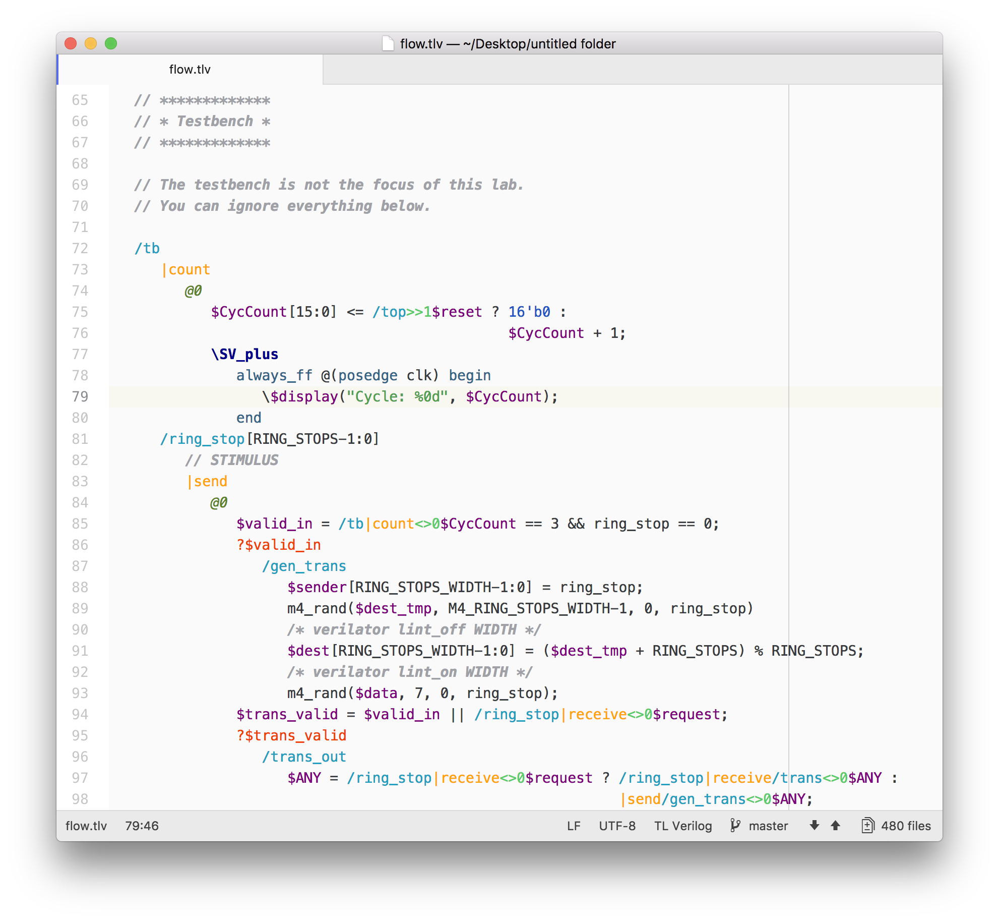Open the UTF-8 encoding selector

617,826
